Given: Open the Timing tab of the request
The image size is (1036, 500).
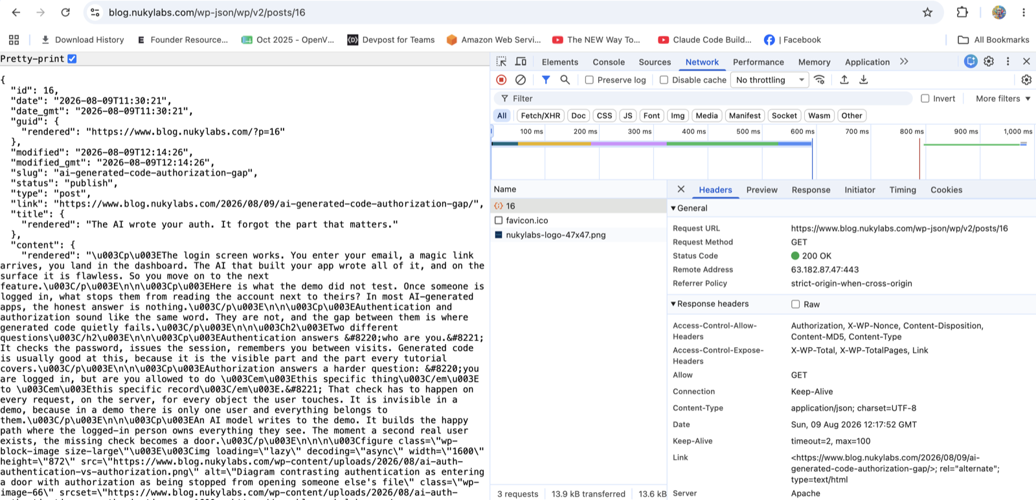Looking at the screenshot, I should click(903, 190).
